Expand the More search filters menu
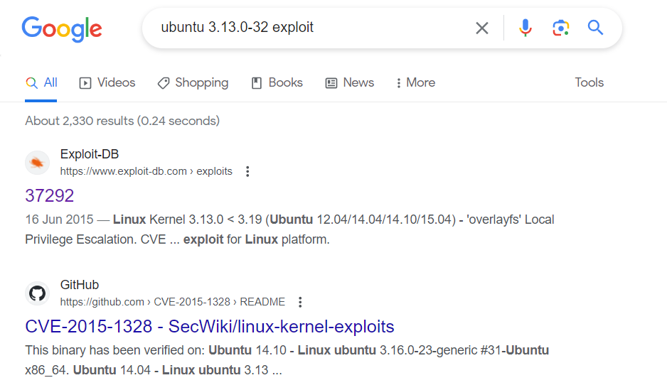 point(415,83)
